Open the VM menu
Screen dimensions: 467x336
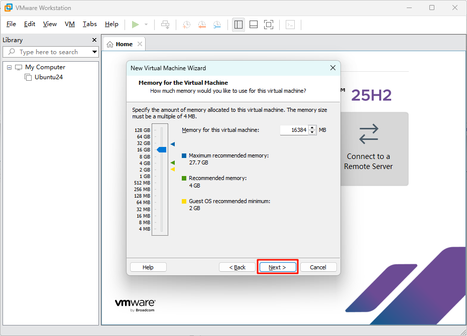pyautogui.click(x=70, y=24)
